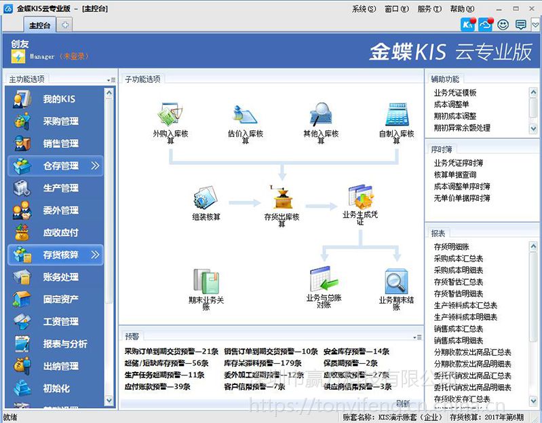
Task: Select 初始化 in the sidebar
Action: coord(56,388)
